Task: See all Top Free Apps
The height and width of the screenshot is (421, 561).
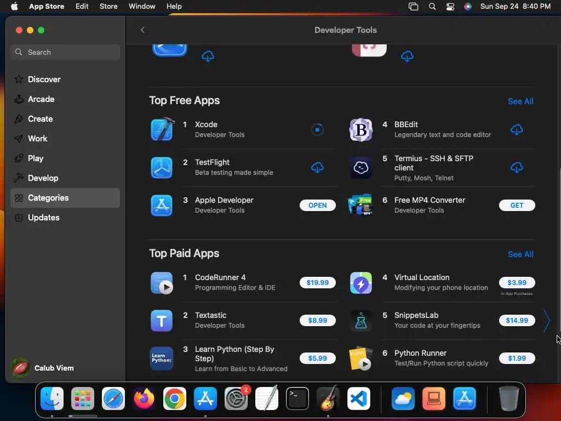Action: click(520, 101)
